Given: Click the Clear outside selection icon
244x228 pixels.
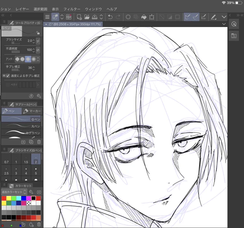Looking at the screenshot, I should click(x=136, y=17).
